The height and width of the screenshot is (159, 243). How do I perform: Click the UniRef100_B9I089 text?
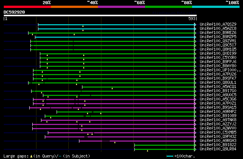(x=218, y=116)
